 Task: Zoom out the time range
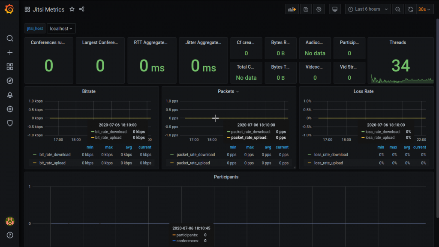click(397, 9)
